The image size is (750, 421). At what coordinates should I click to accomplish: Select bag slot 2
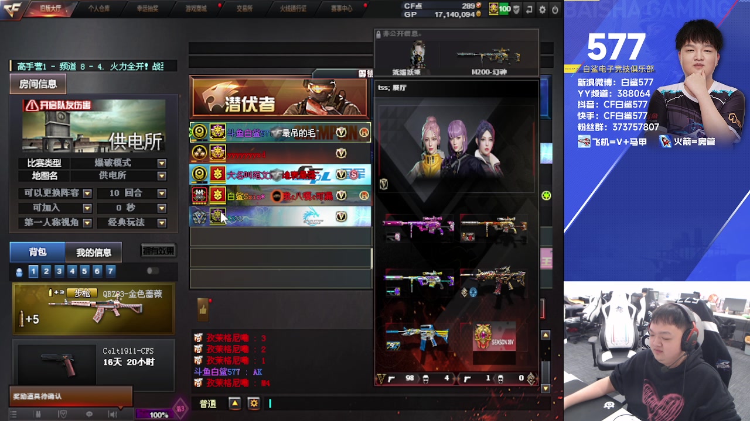tap(46, 271)
